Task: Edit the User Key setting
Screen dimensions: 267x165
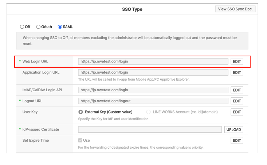Action: (237, 112)
